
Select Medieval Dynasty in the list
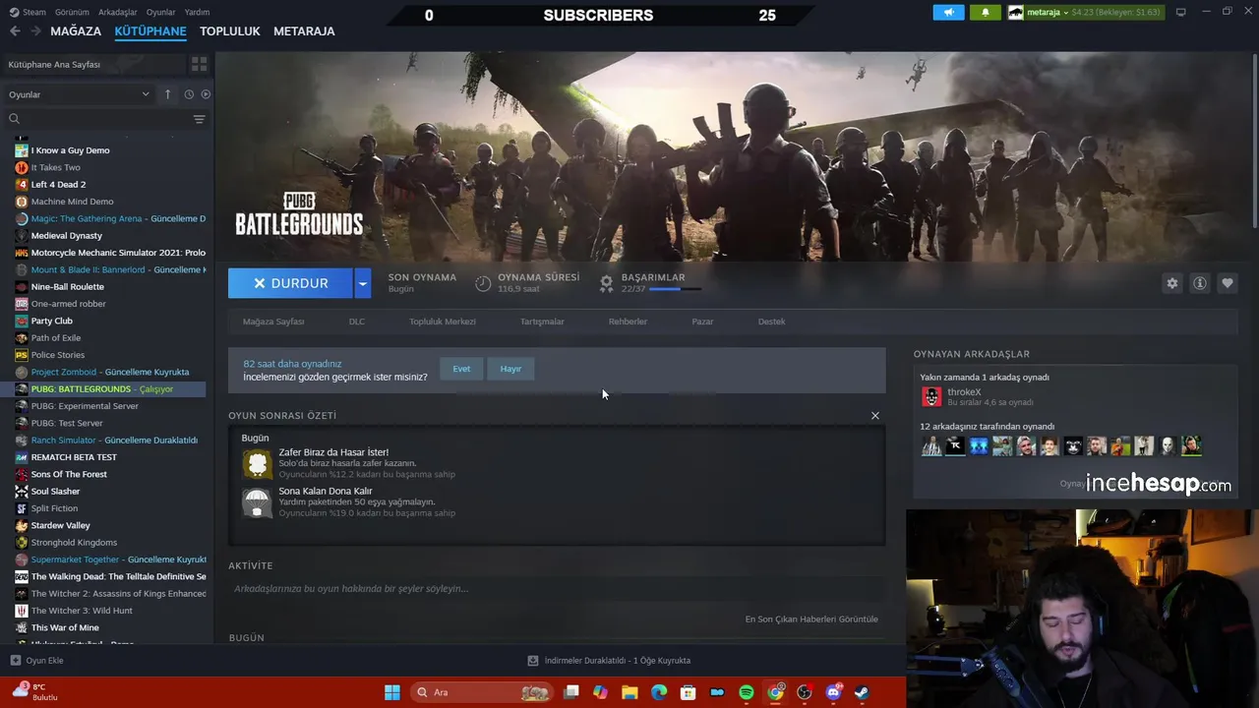coord(66,235)
